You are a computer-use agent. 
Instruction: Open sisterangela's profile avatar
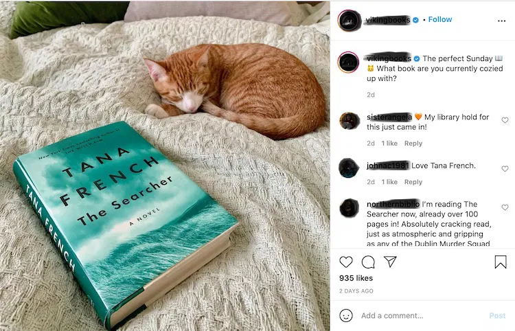coord(349,120)
